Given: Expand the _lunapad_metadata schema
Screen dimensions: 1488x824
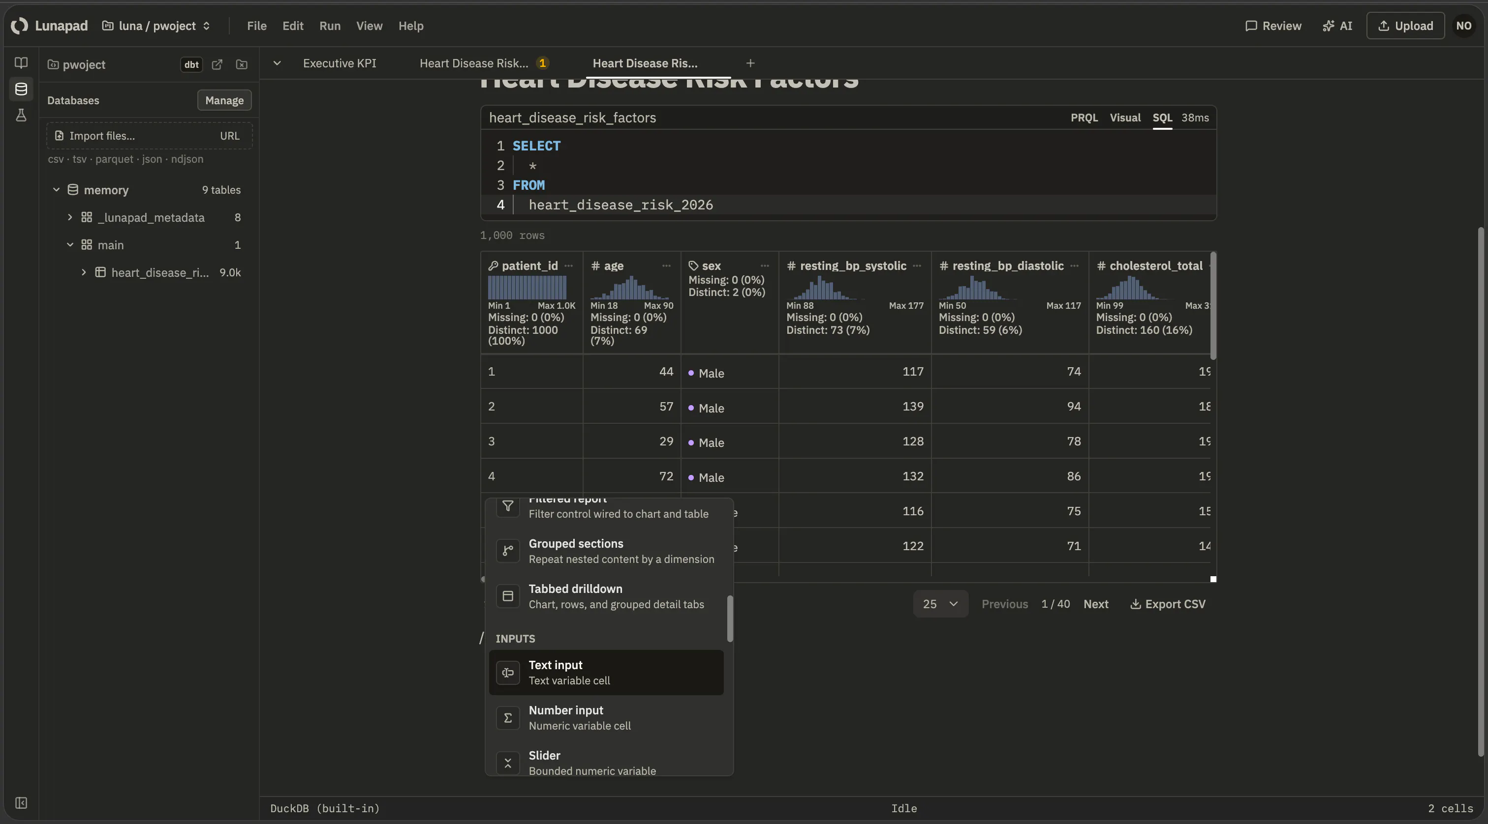Looking at the screenshot, I should pos(70,217).
